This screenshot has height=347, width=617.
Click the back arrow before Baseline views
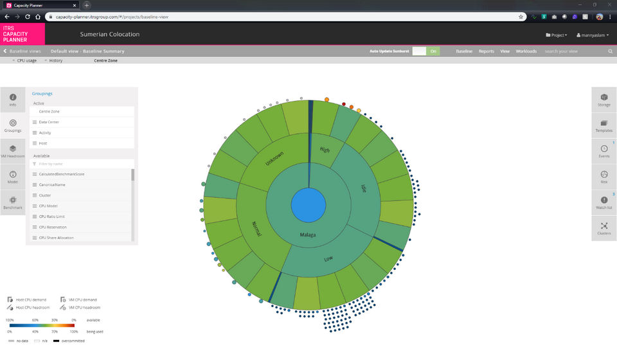[x=5, y=51]
